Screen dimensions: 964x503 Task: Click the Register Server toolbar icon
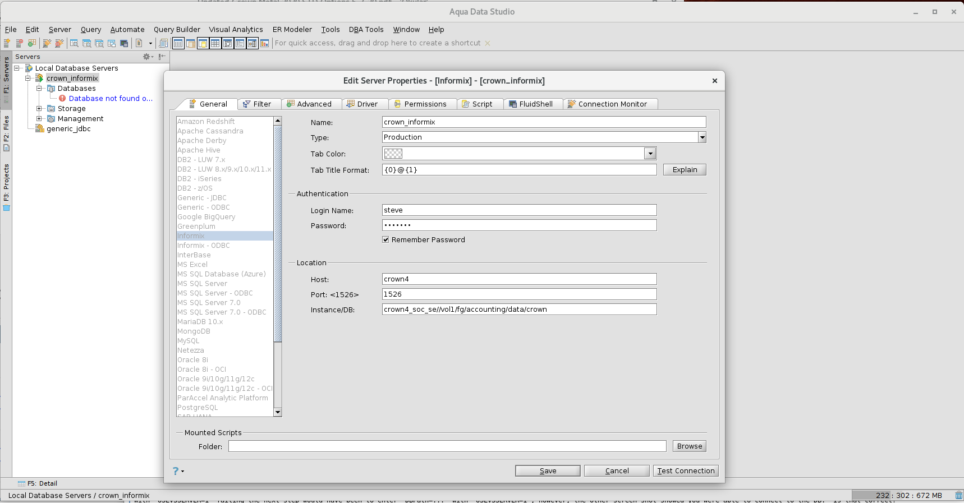tap(7, 43)
